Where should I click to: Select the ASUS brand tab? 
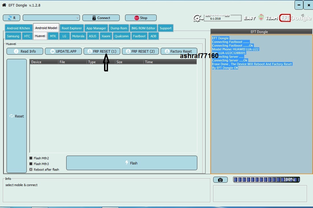[x=93, y=36]
